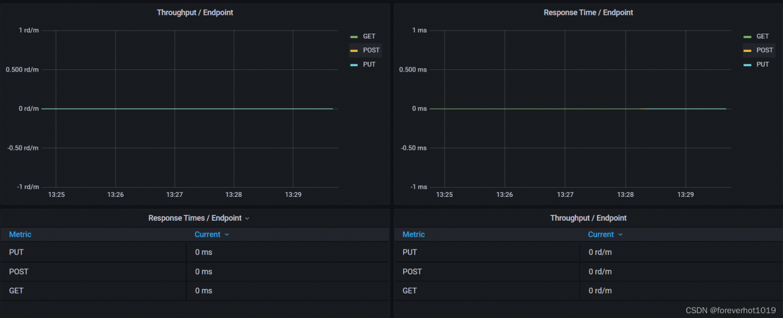Click sort arrow beside Current in Throughput table
The height and width of the screenshot is (318, 783).
click(x=620, y=235)
